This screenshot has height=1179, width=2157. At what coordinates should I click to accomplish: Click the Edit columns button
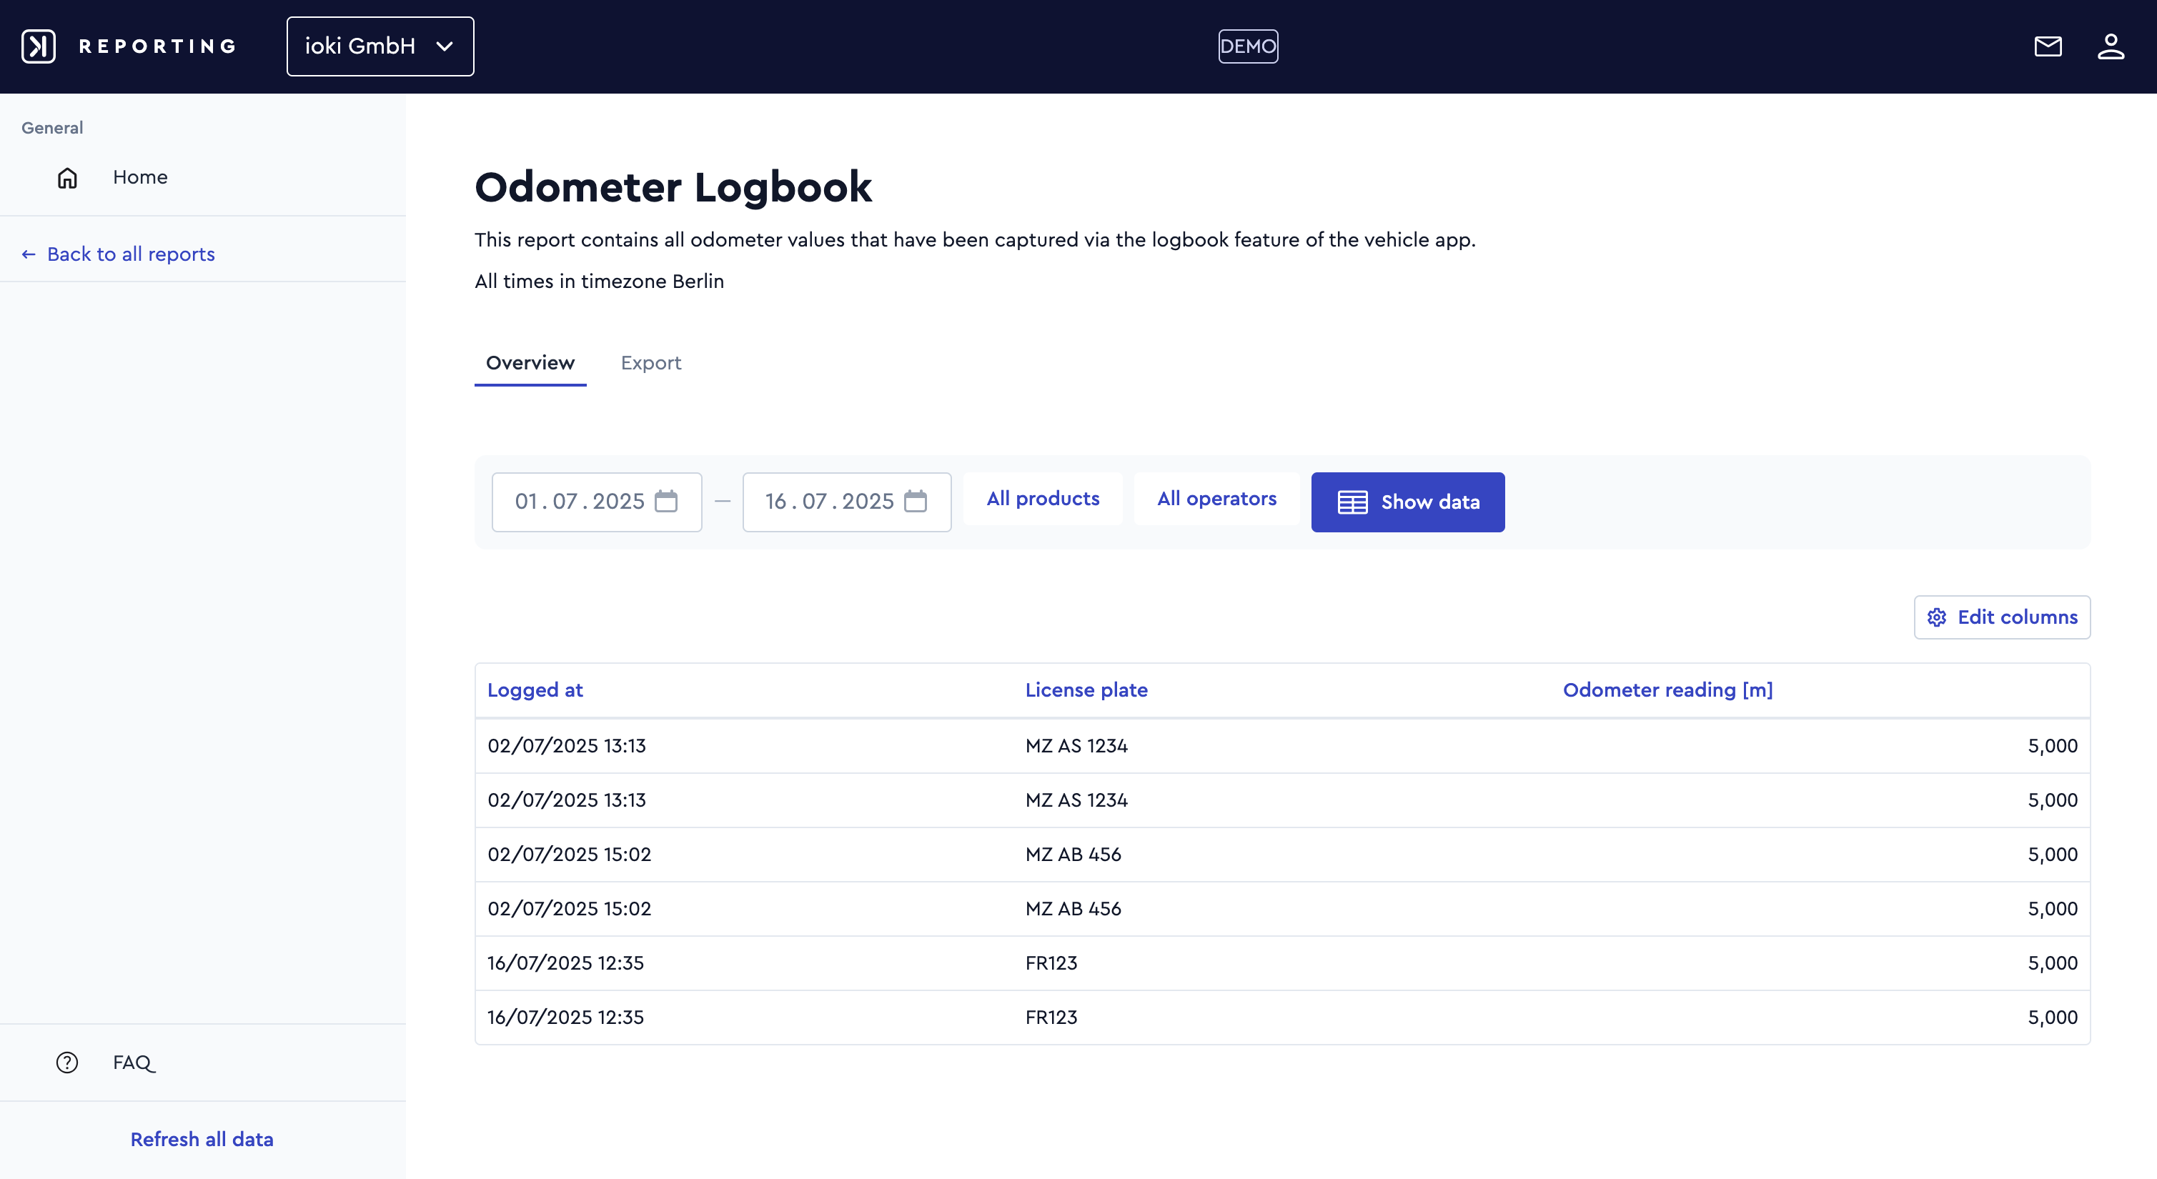[x=2002, y=617]
